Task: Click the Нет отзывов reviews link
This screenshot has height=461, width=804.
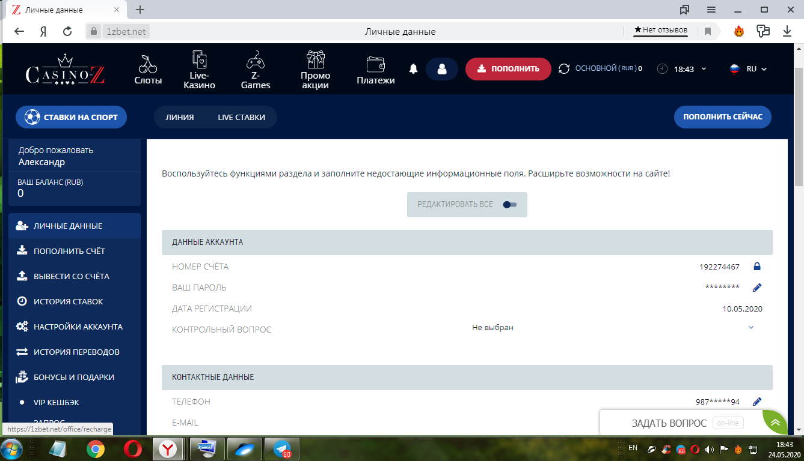Action: (660, 30)
